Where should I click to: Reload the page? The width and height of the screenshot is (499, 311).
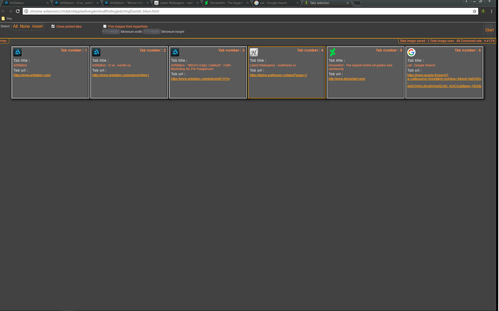pos(18,11)
